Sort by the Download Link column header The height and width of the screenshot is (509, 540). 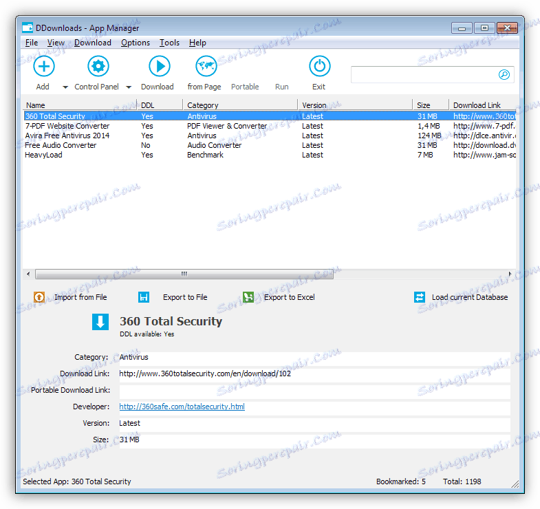(483, 105)
